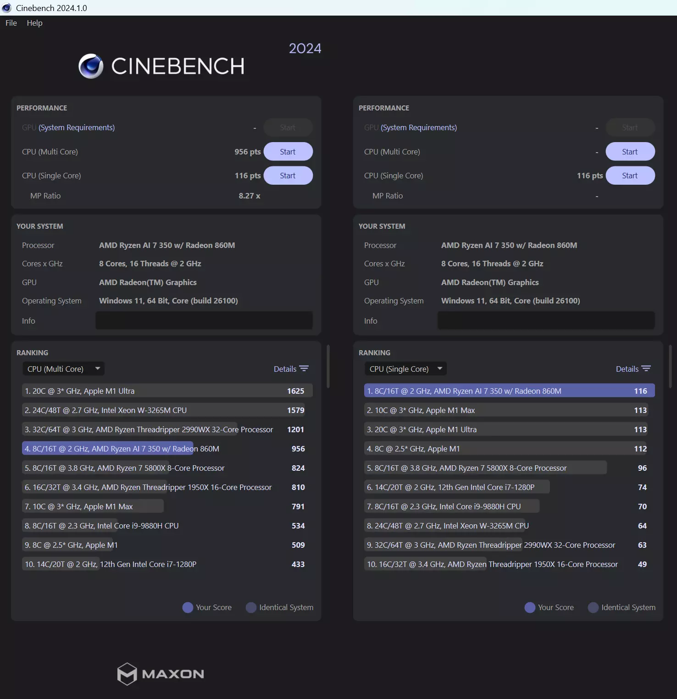Click the left panel vertical scrollbar

pyautogui.click(x=328, y=367)
